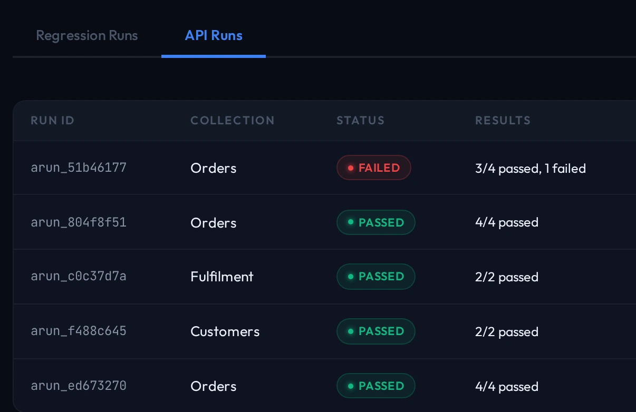Select the Customers collection cell
Screen dimensions: 636x412
click(225, 331)
